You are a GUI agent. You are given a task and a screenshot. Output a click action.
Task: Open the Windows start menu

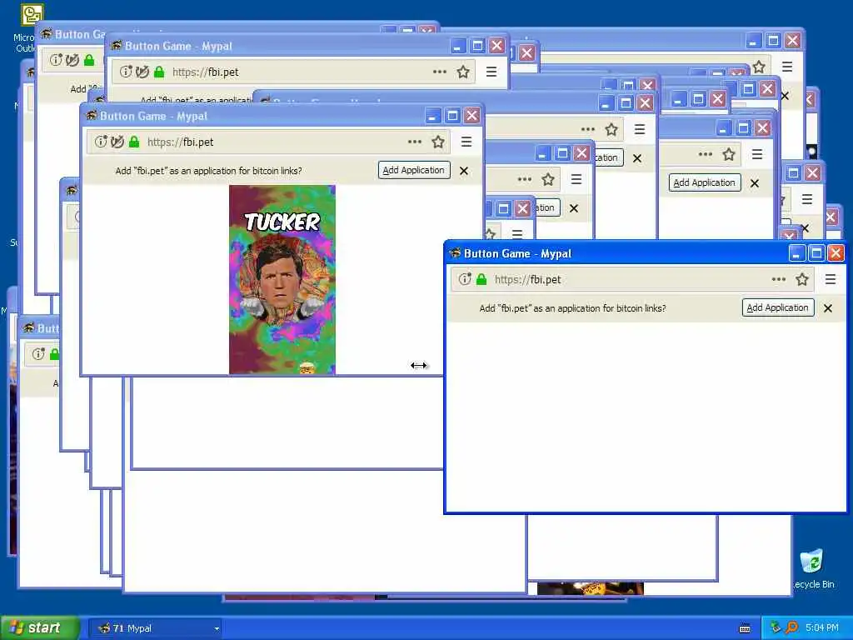(39, 627)
